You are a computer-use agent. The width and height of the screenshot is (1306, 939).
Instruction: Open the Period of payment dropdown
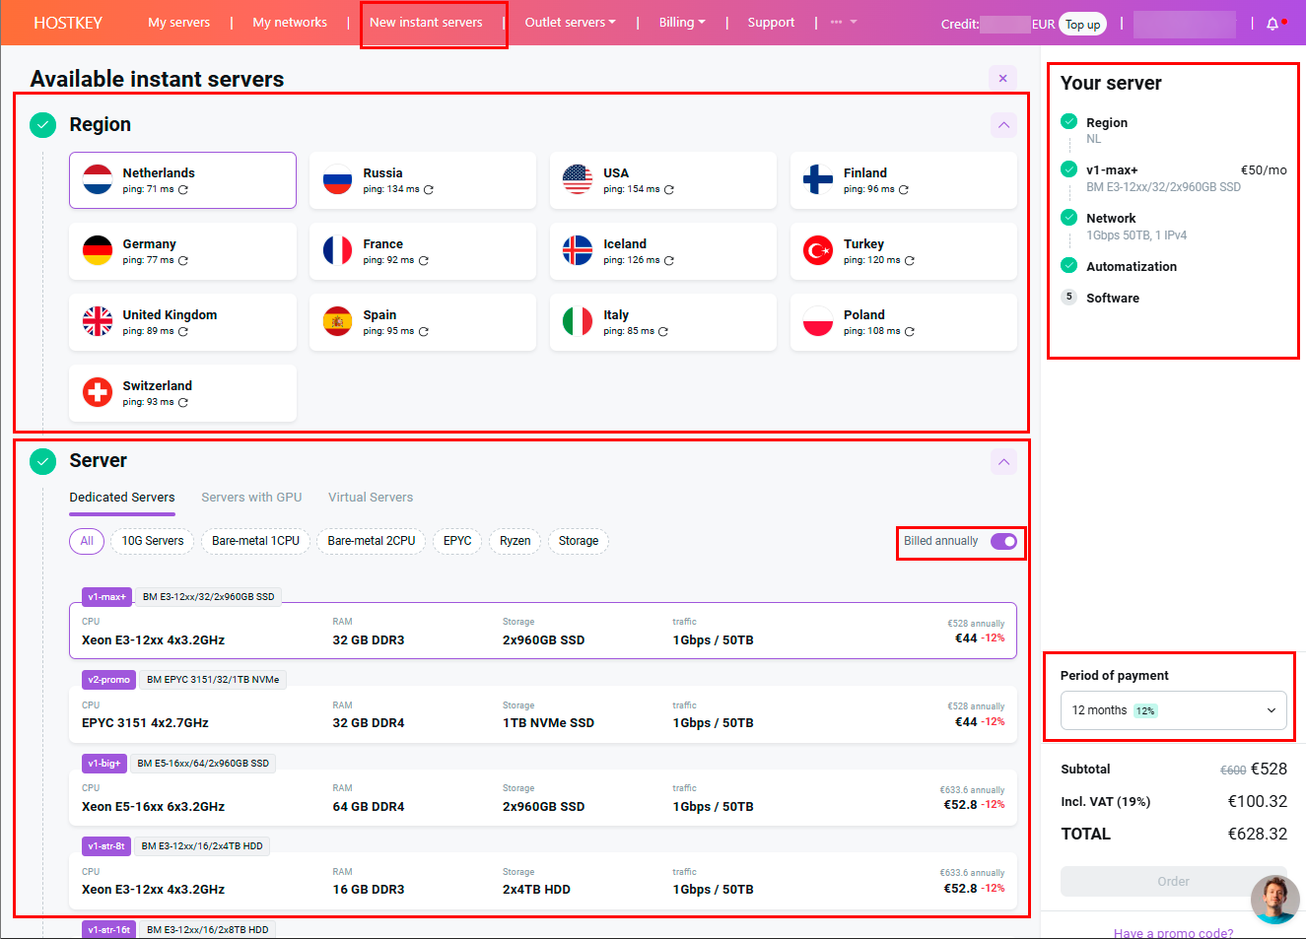[1173, 710]
